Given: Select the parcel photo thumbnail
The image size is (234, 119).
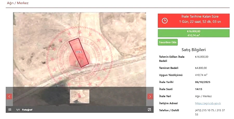Looking at the screenshot, I should [x=80, y=96].
